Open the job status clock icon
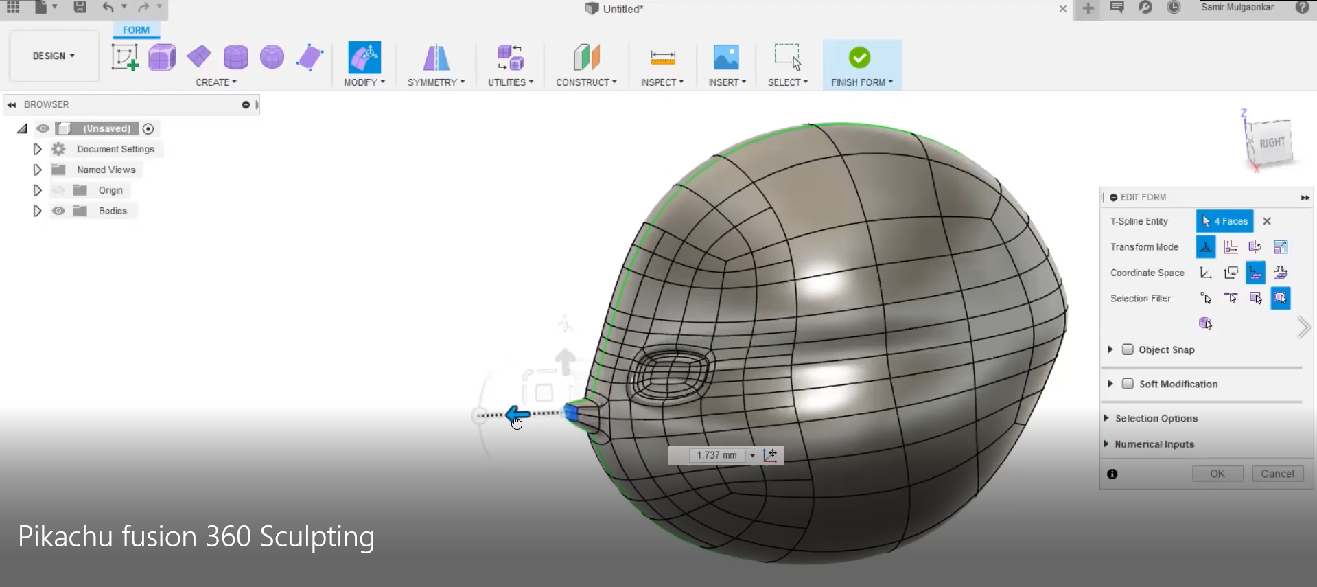 point(1174,8)
